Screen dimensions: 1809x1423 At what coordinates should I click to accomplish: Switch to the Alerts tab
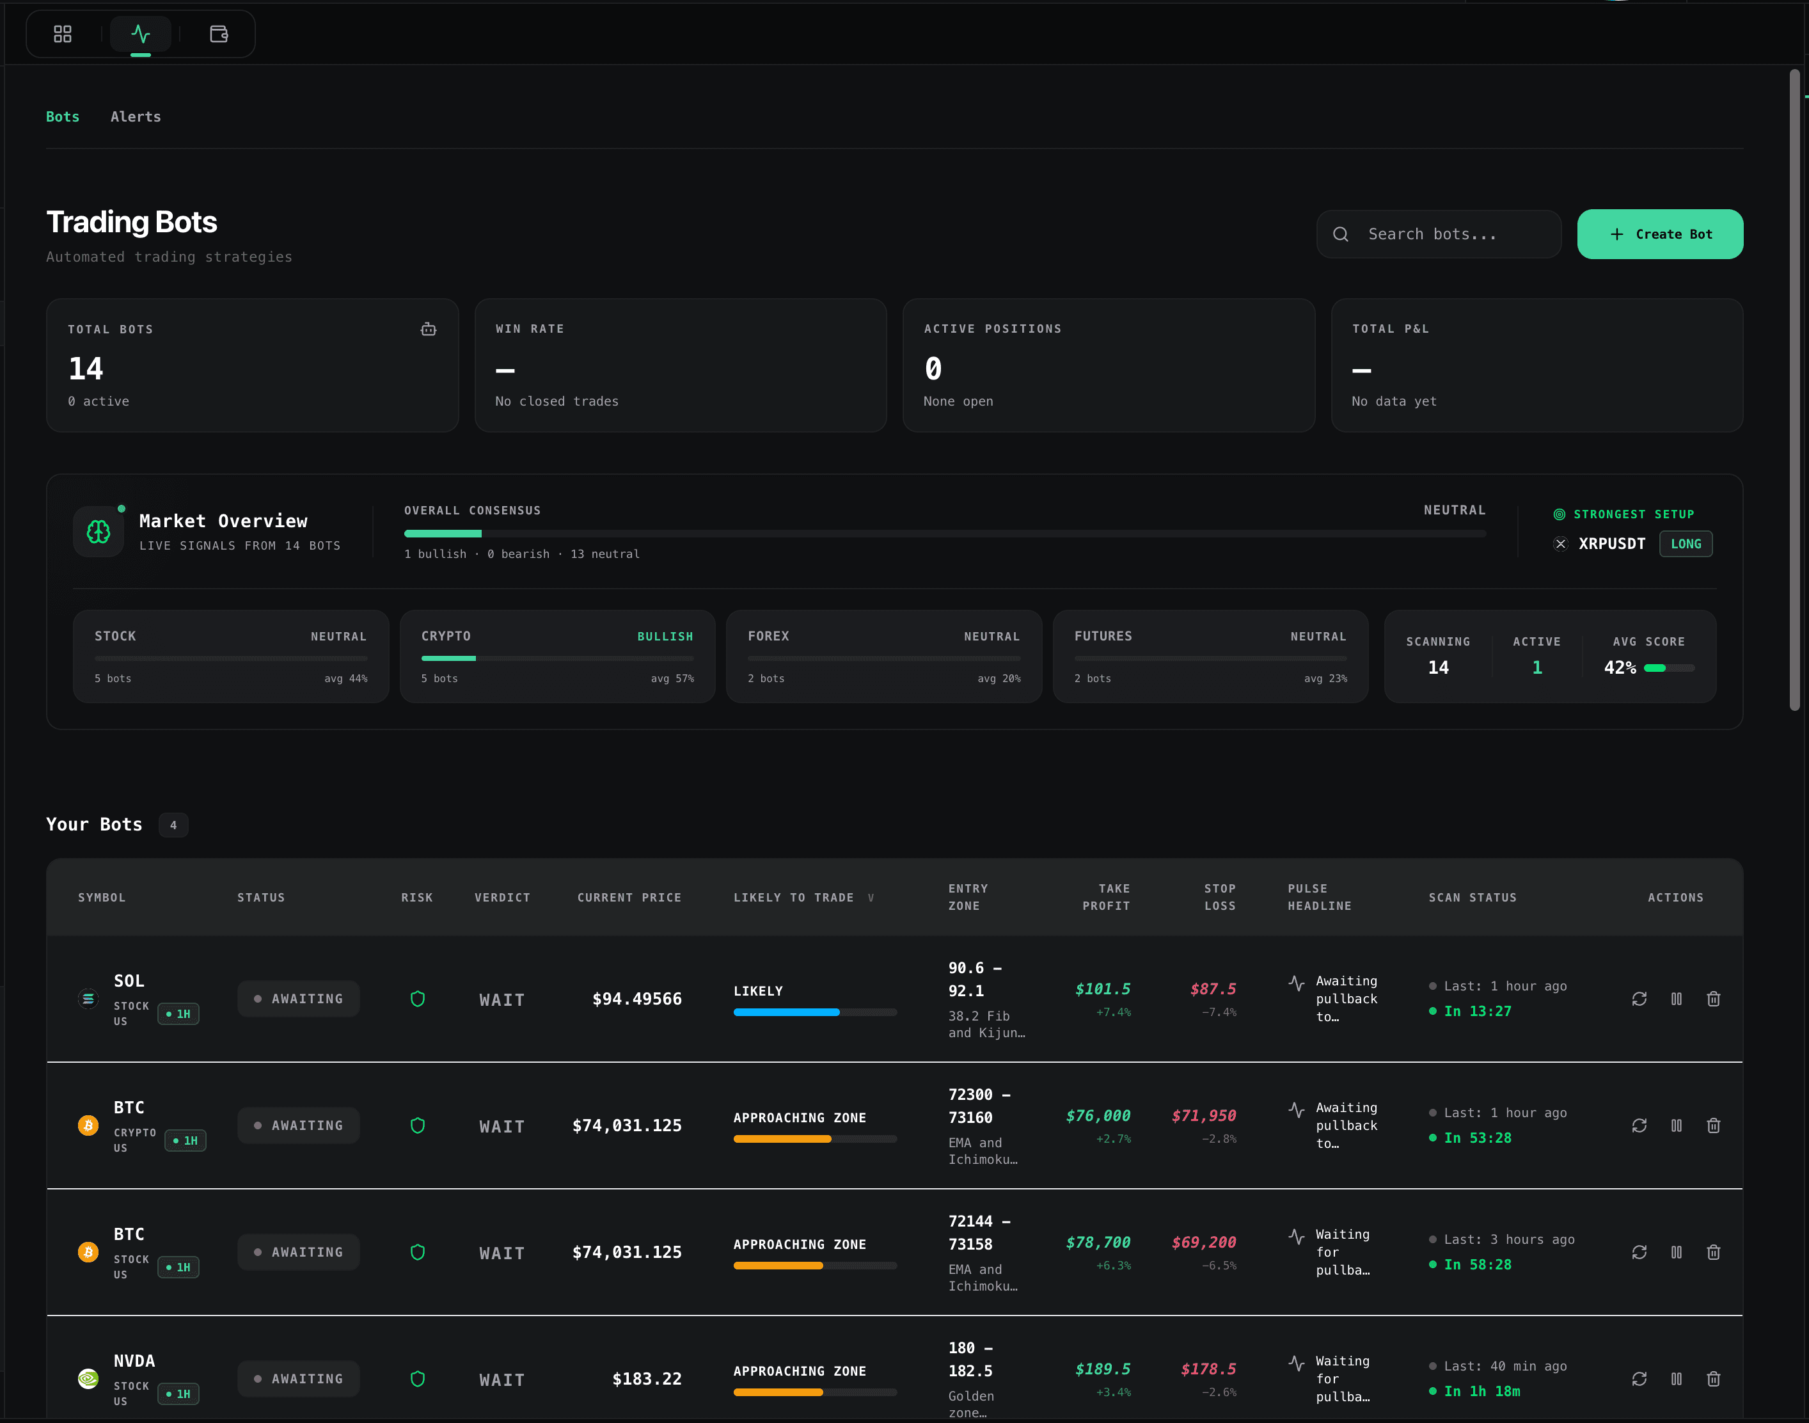[x=135, y=116]
